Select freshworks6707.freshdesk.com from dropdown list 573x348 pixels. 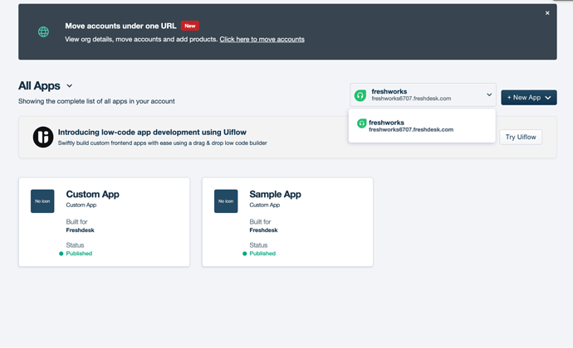coord(422,126)
